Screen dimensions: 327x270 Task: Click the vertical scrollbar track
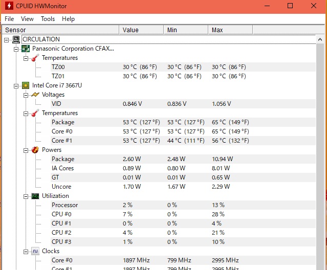320,156
